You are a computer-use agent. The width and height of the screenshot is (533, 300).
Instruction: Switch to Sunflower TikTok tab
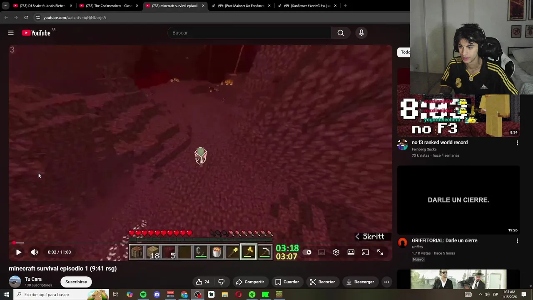tap(307, 6)
